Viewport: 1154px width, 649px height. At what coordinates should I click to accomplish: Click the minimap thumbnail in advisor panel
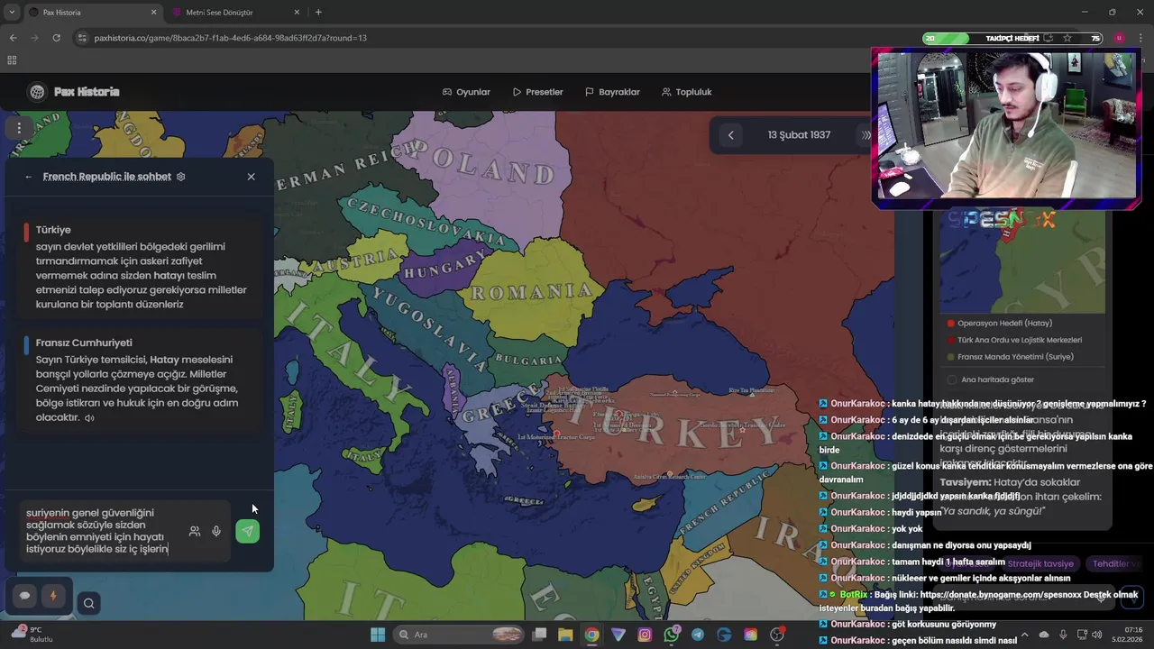(x=1022, y=261)
